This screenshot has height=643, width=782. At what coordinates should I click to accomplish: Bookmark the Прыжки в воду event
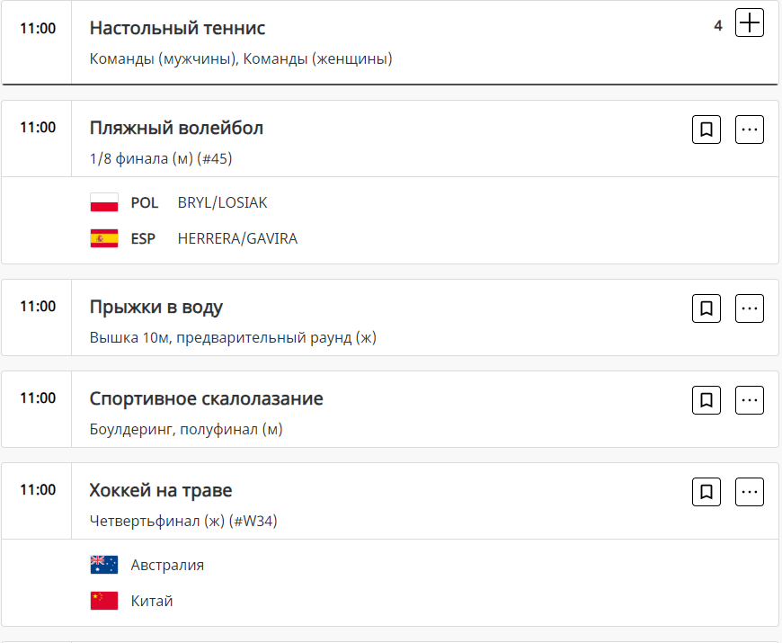[x=706, y=308]
